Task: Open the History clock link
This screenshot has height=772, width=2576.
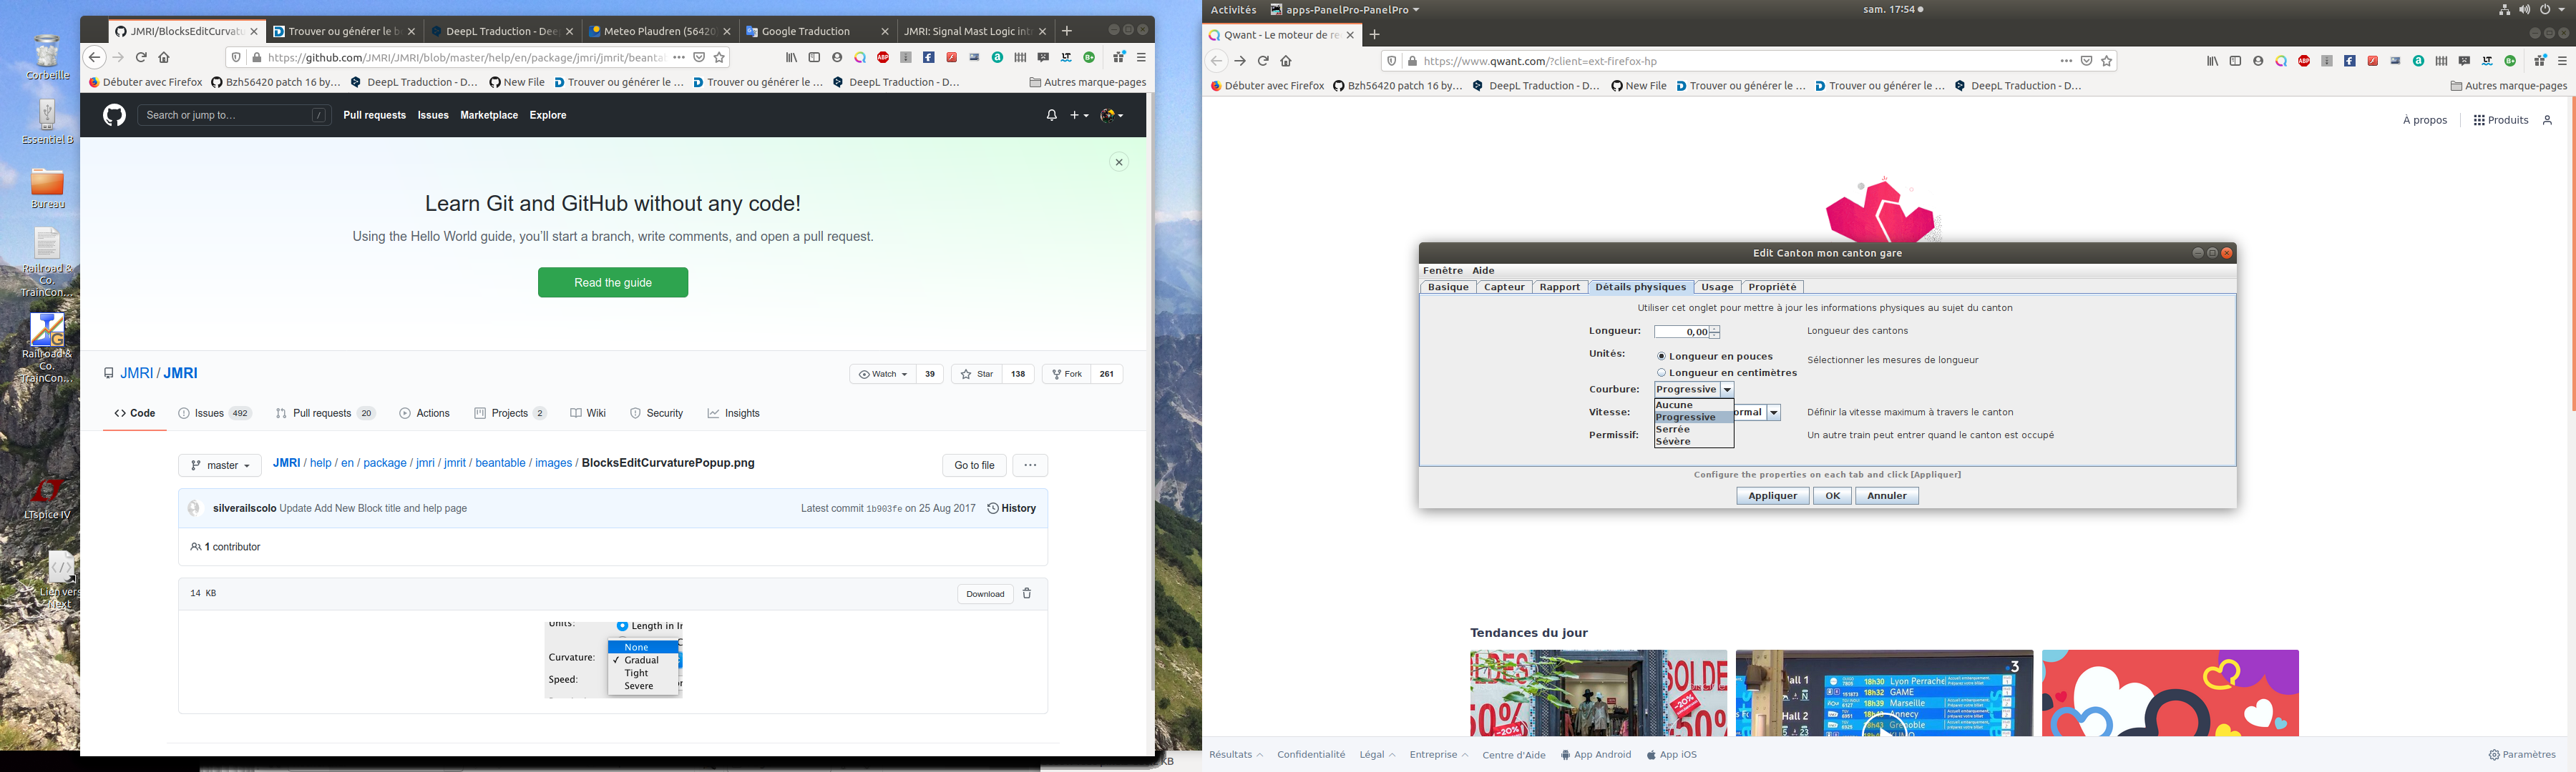Action: point(1011,508)
